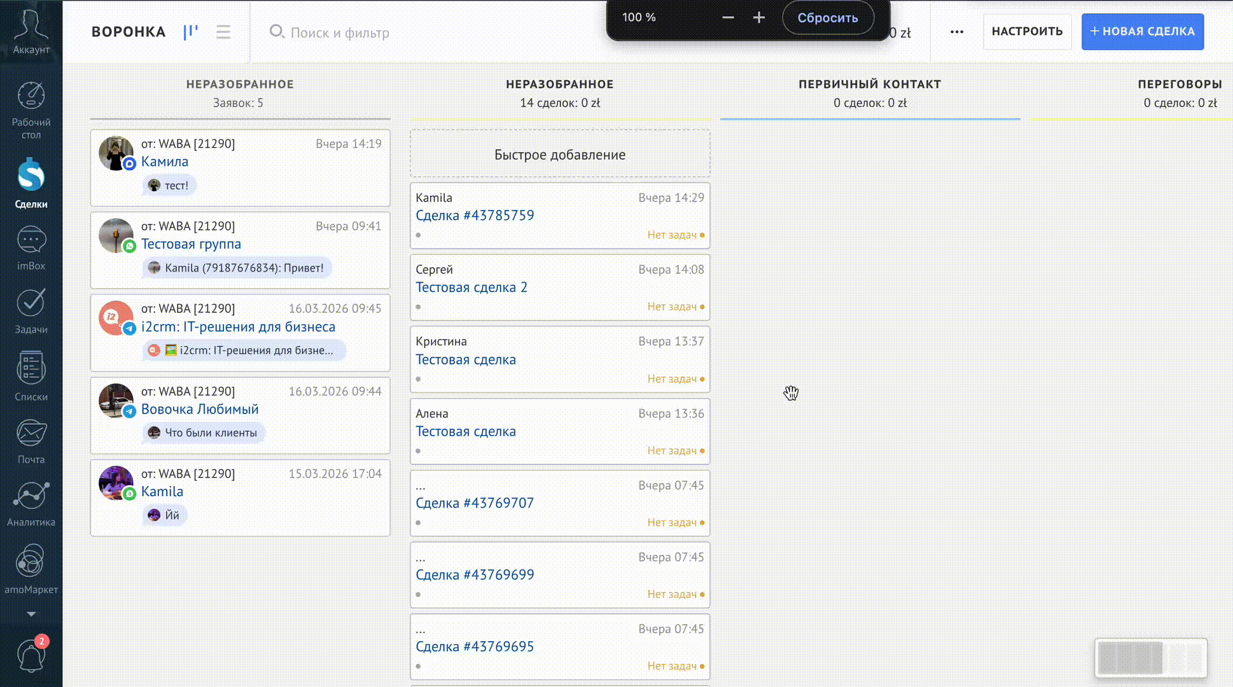Expand sidebar down arrow below amoМаркет
Viewport: 1233px width, 687px height.
coord(31,614)
